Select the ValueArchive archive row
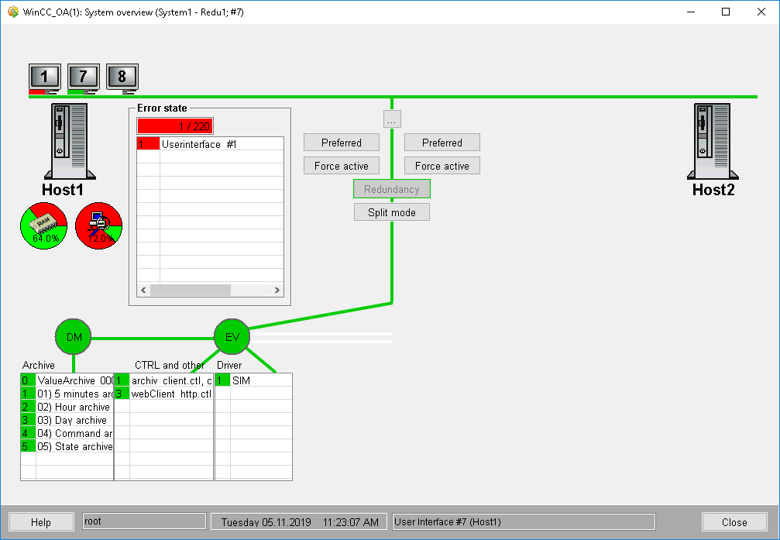 [67, 380]
